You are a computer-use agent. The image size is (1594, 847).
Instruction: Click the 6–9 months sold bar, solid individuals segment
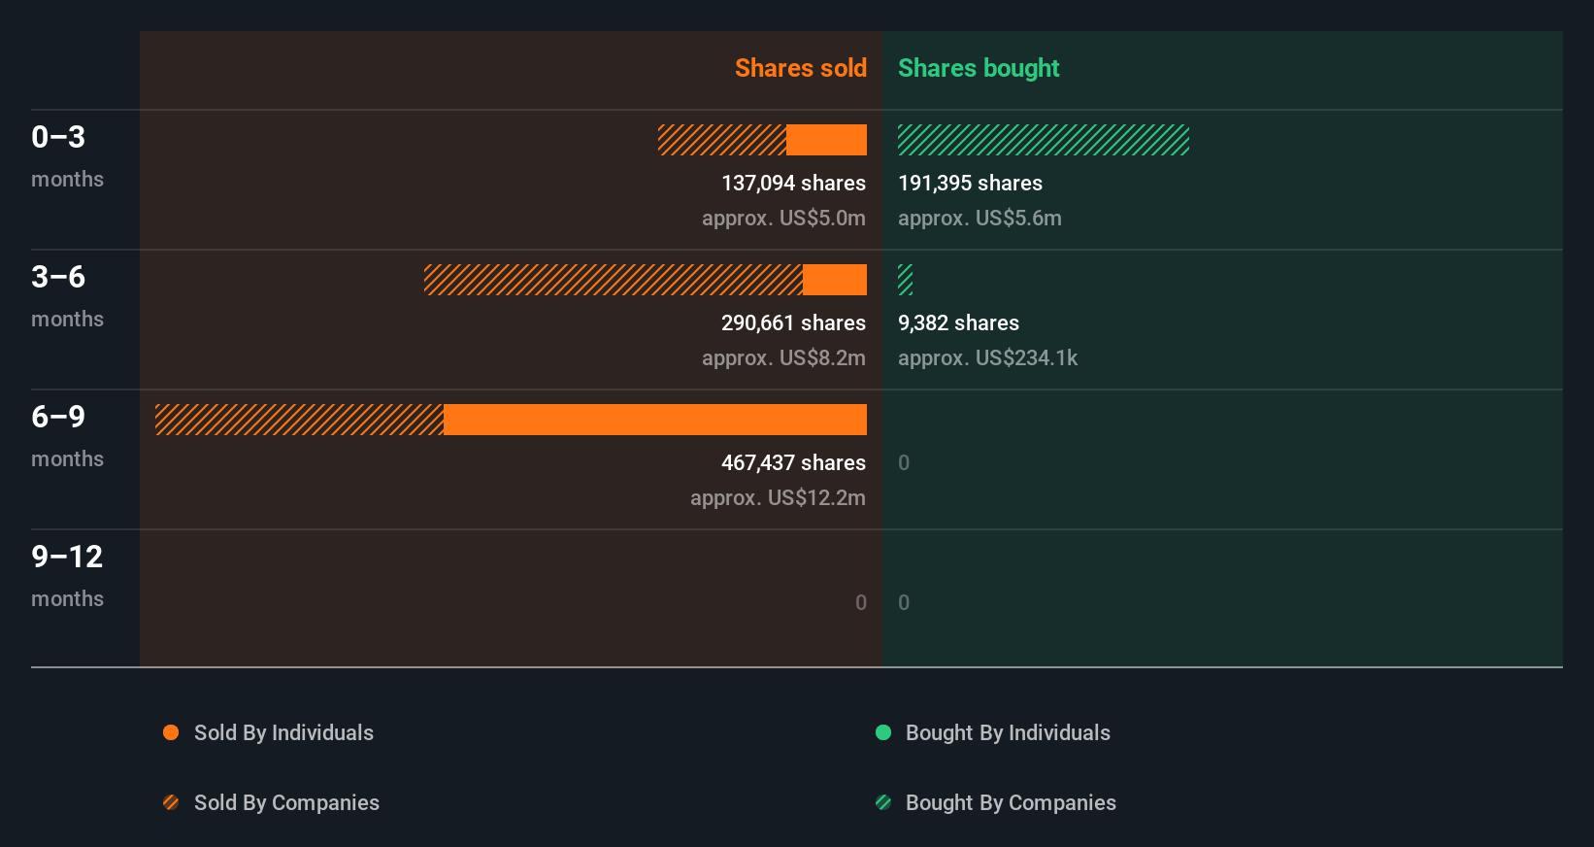point(655,420)
